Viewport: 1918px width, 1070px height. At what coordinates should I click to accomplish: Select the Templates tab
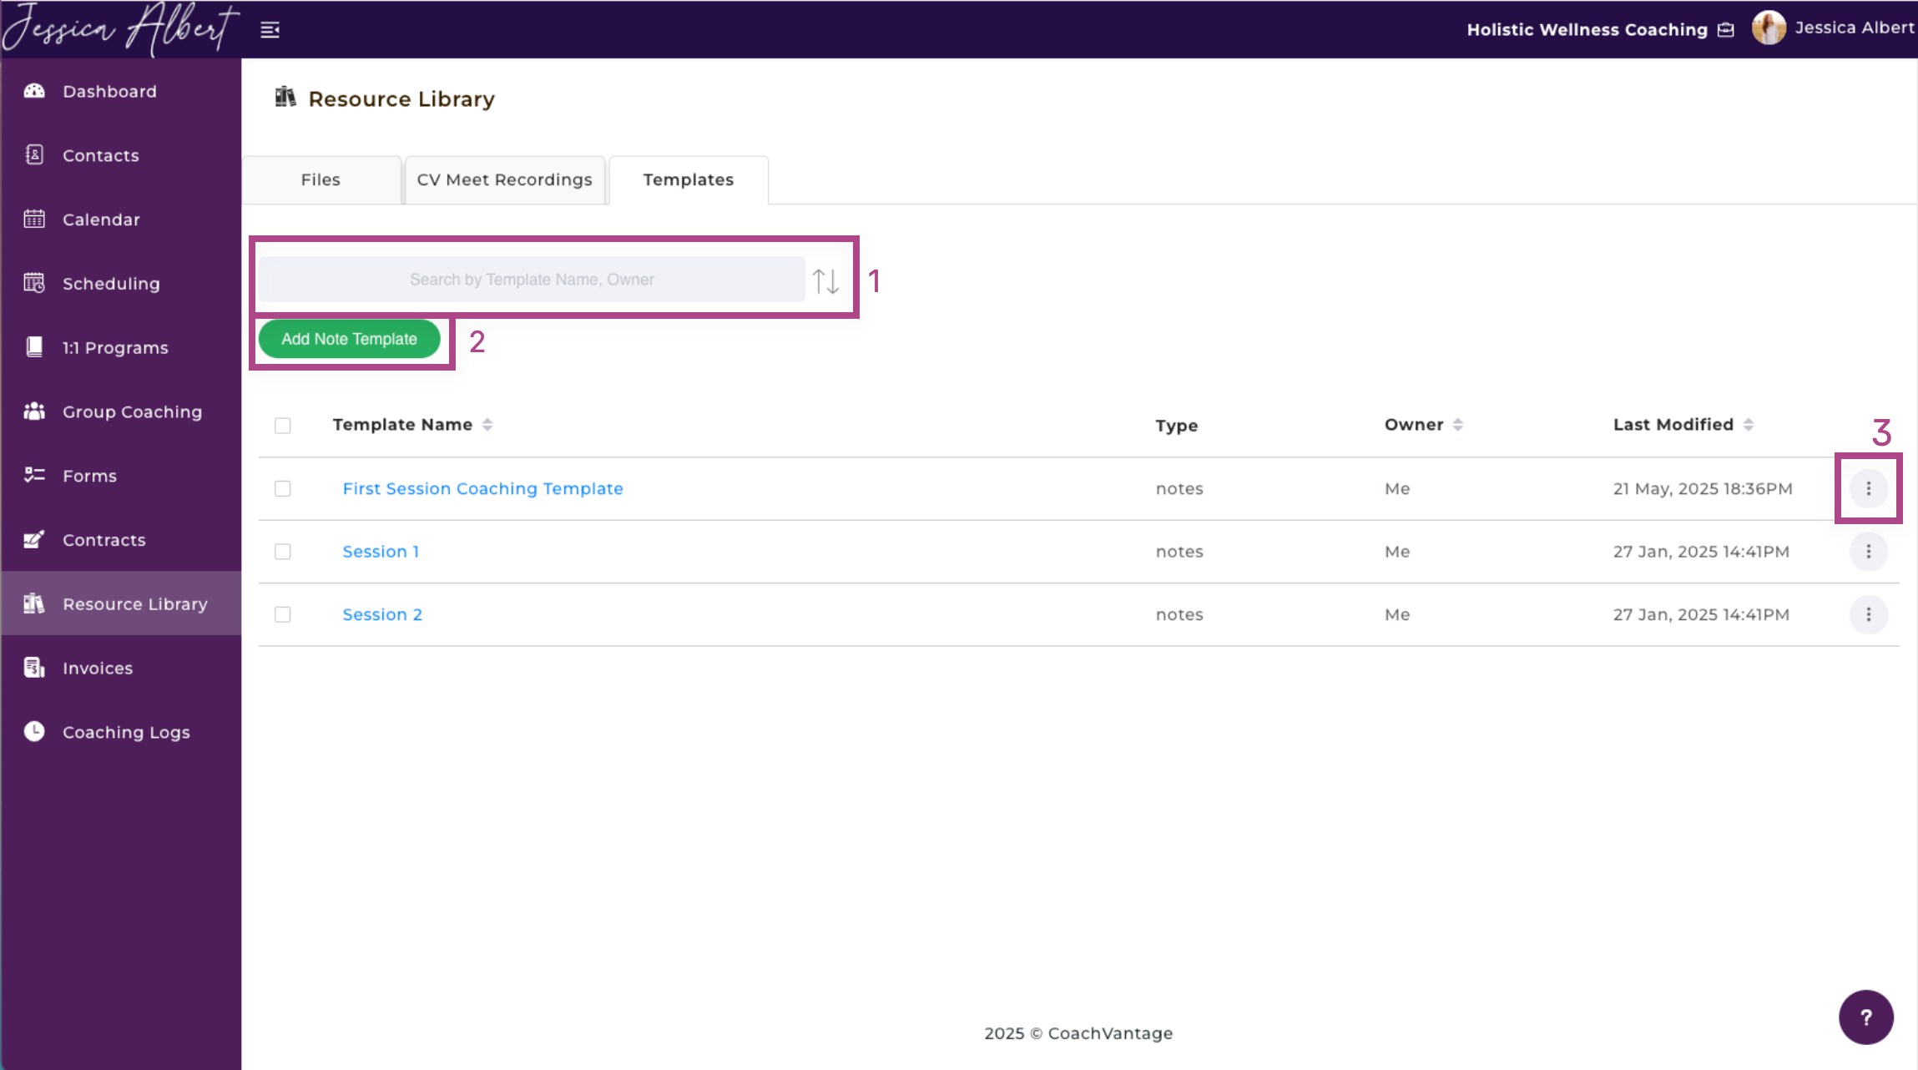pos(689,179)
